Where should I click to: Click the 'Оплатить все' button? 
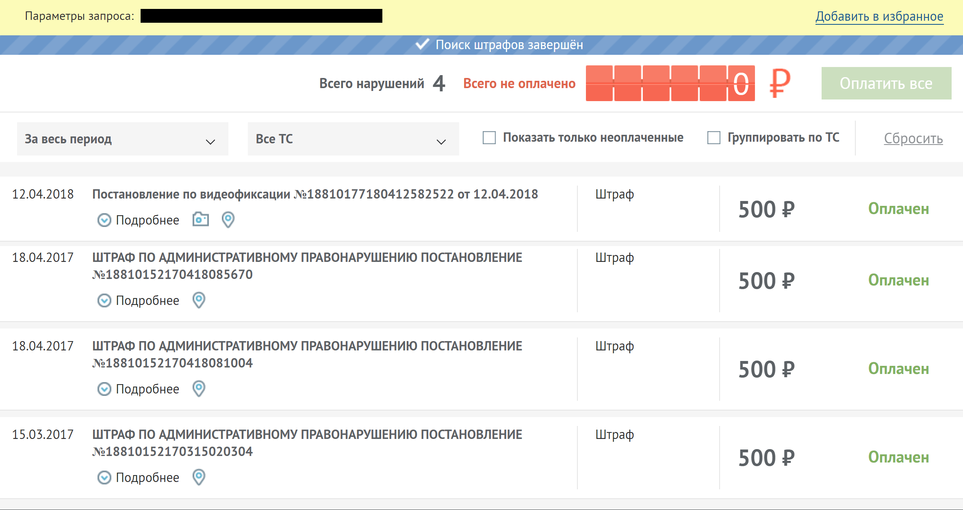coord(886,83)
